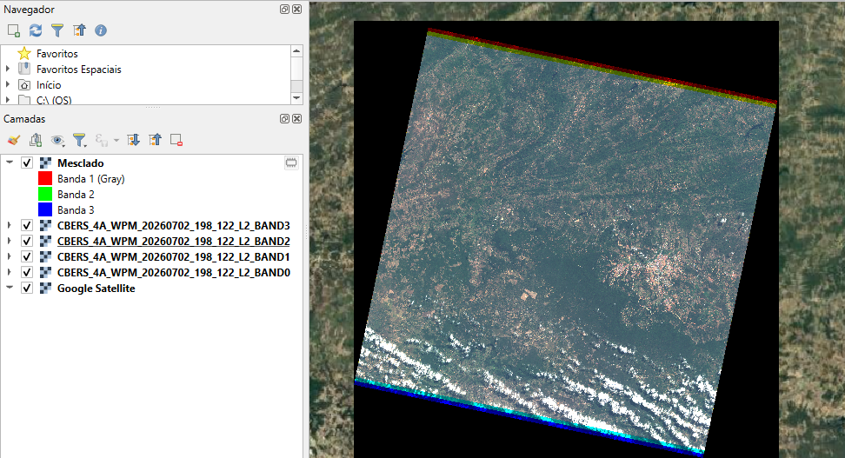Viewport: 845px width, 458px height.
Task: Click remove layer icon in Camadas
Action: pyautogui.click(x=176, y=141)
